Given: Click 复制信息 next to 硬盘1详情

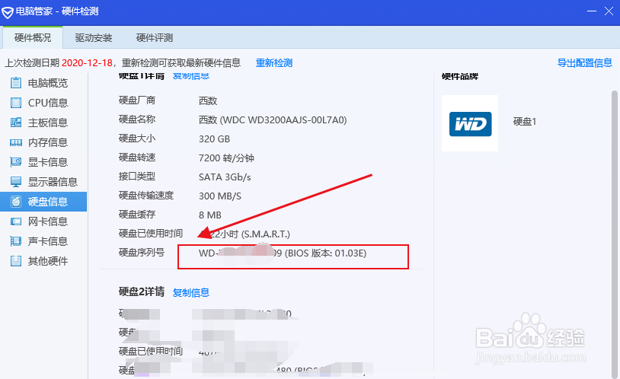Looking at the screenshot, I should [191, 75].
